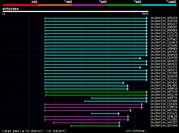Image resolution: width=179 pixels, height=133 pixels.
Task: Select label UniRef100_B7FN63
Action: coord(164,39)
